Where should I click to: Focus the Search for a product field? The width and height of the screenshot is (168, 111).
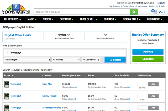[x=82, y=12]
